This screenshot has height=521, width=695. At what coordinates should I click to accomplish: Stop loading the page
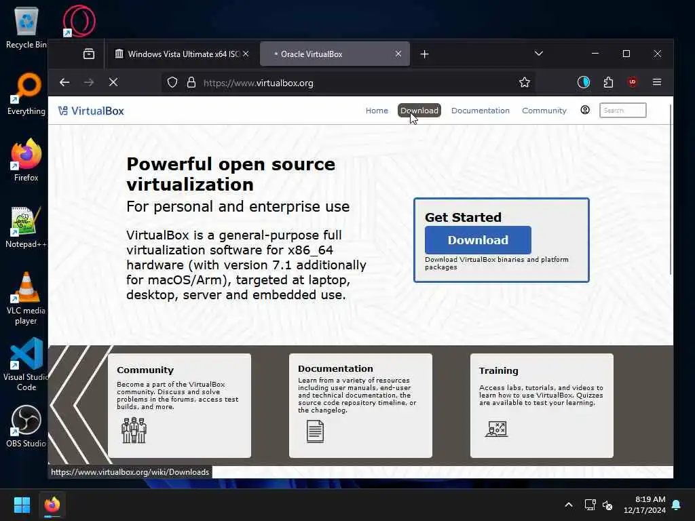[x=113, y=82]
